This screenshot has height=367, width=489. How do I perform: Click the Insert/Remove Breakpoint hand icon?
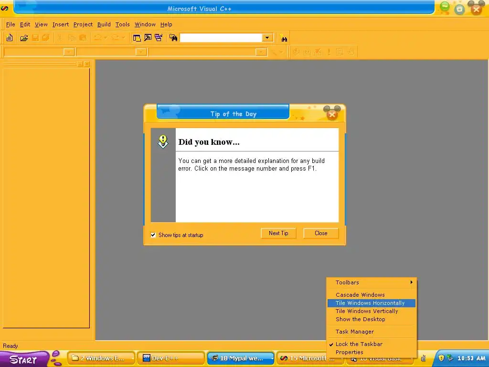(351, 52)
